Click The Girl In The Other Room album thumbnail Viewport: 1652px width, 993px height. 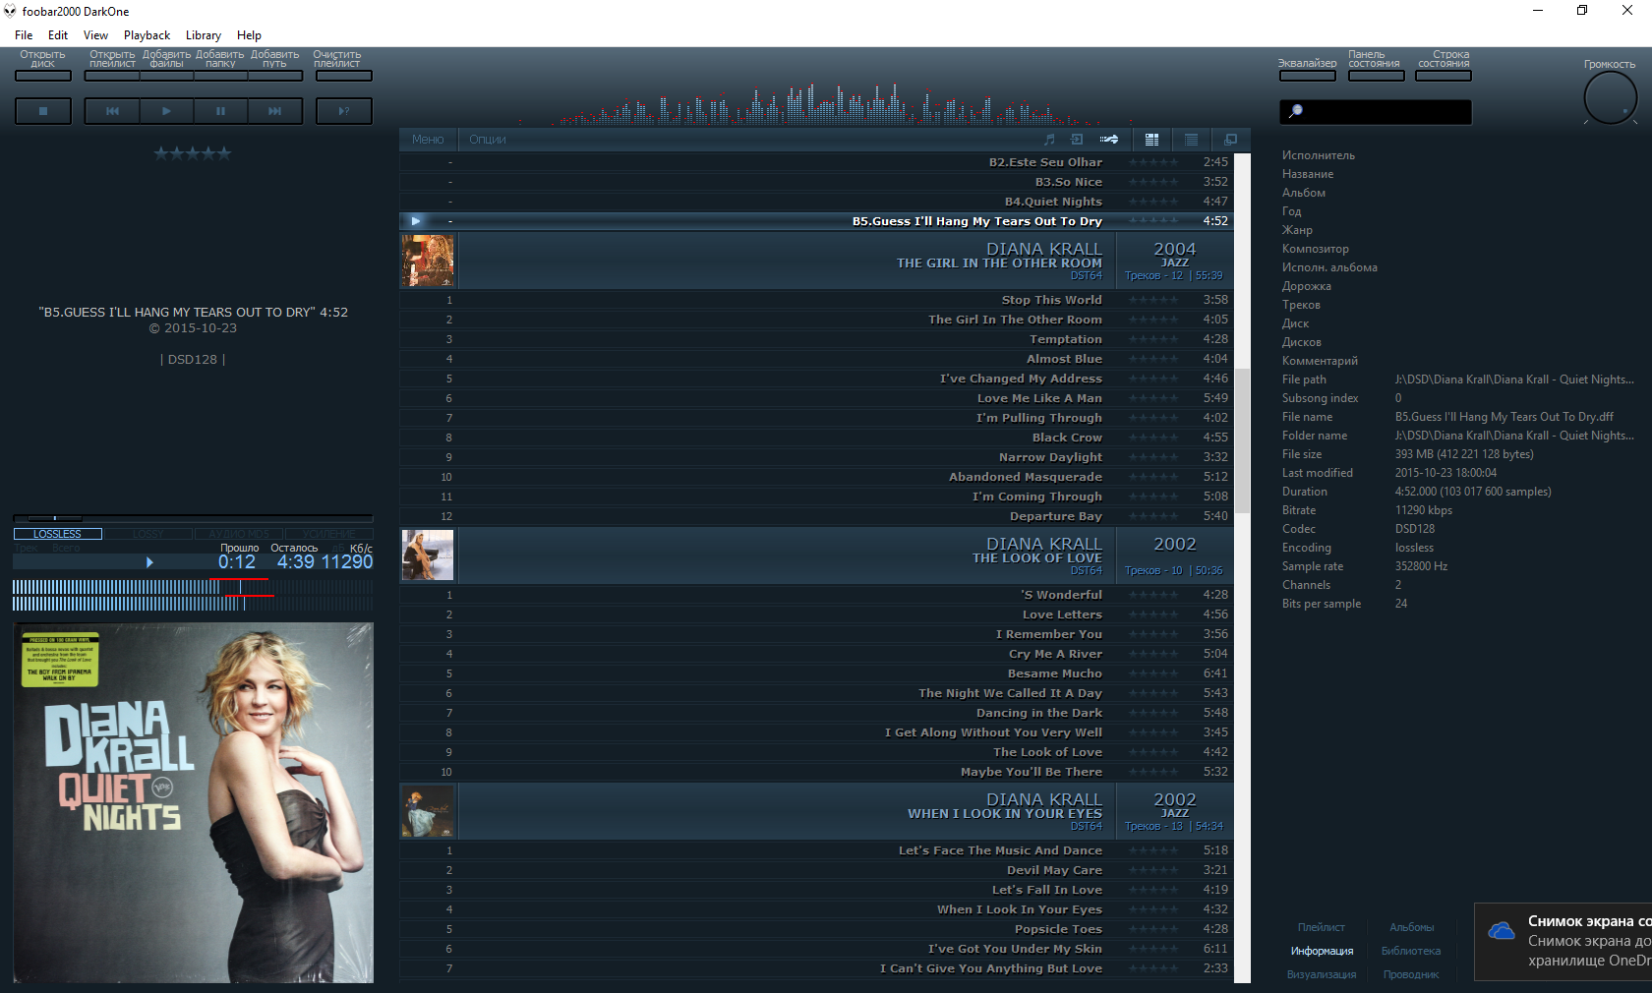pos(428,261)
